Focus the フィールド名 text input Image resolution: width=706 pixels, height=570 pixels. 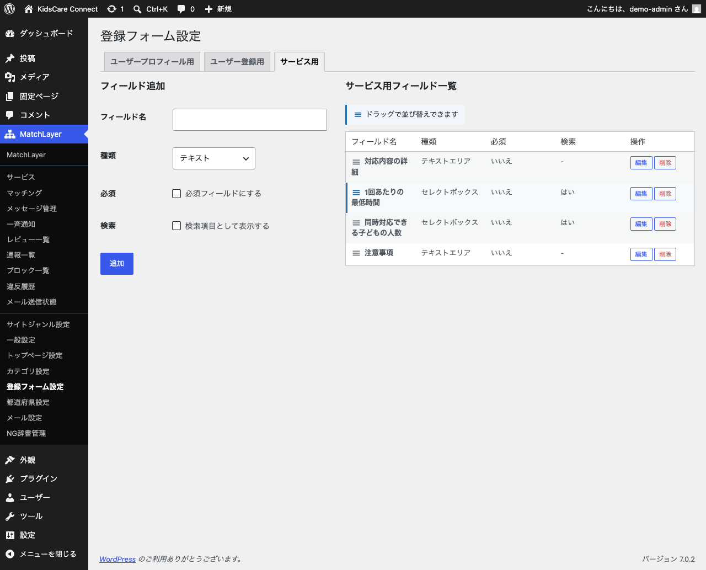pos(250,120)
